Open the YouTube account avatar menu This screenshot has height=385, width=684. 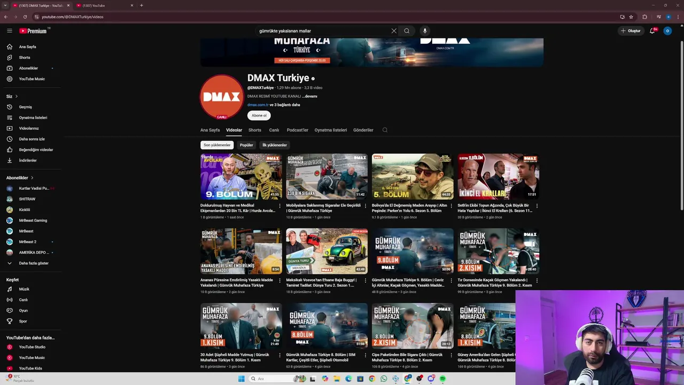pyautogui.click(x=667, y=31)
